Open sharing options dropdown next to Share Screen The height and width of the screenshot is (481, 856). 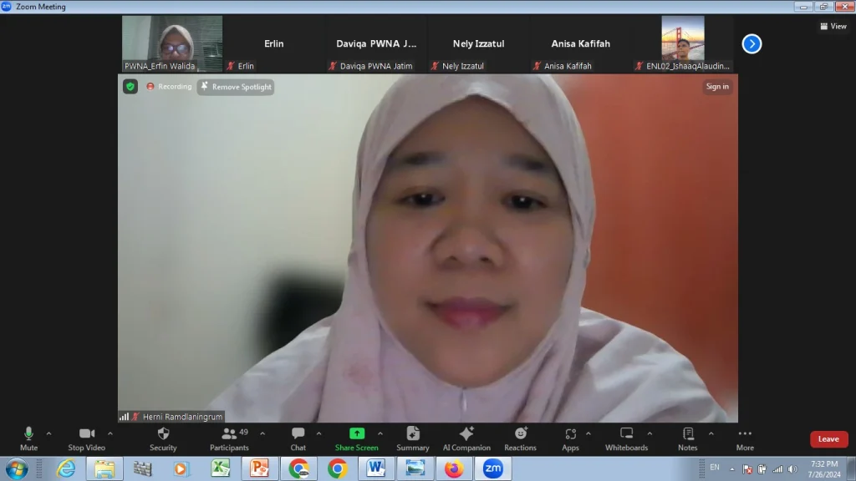(x=381, y=433)
